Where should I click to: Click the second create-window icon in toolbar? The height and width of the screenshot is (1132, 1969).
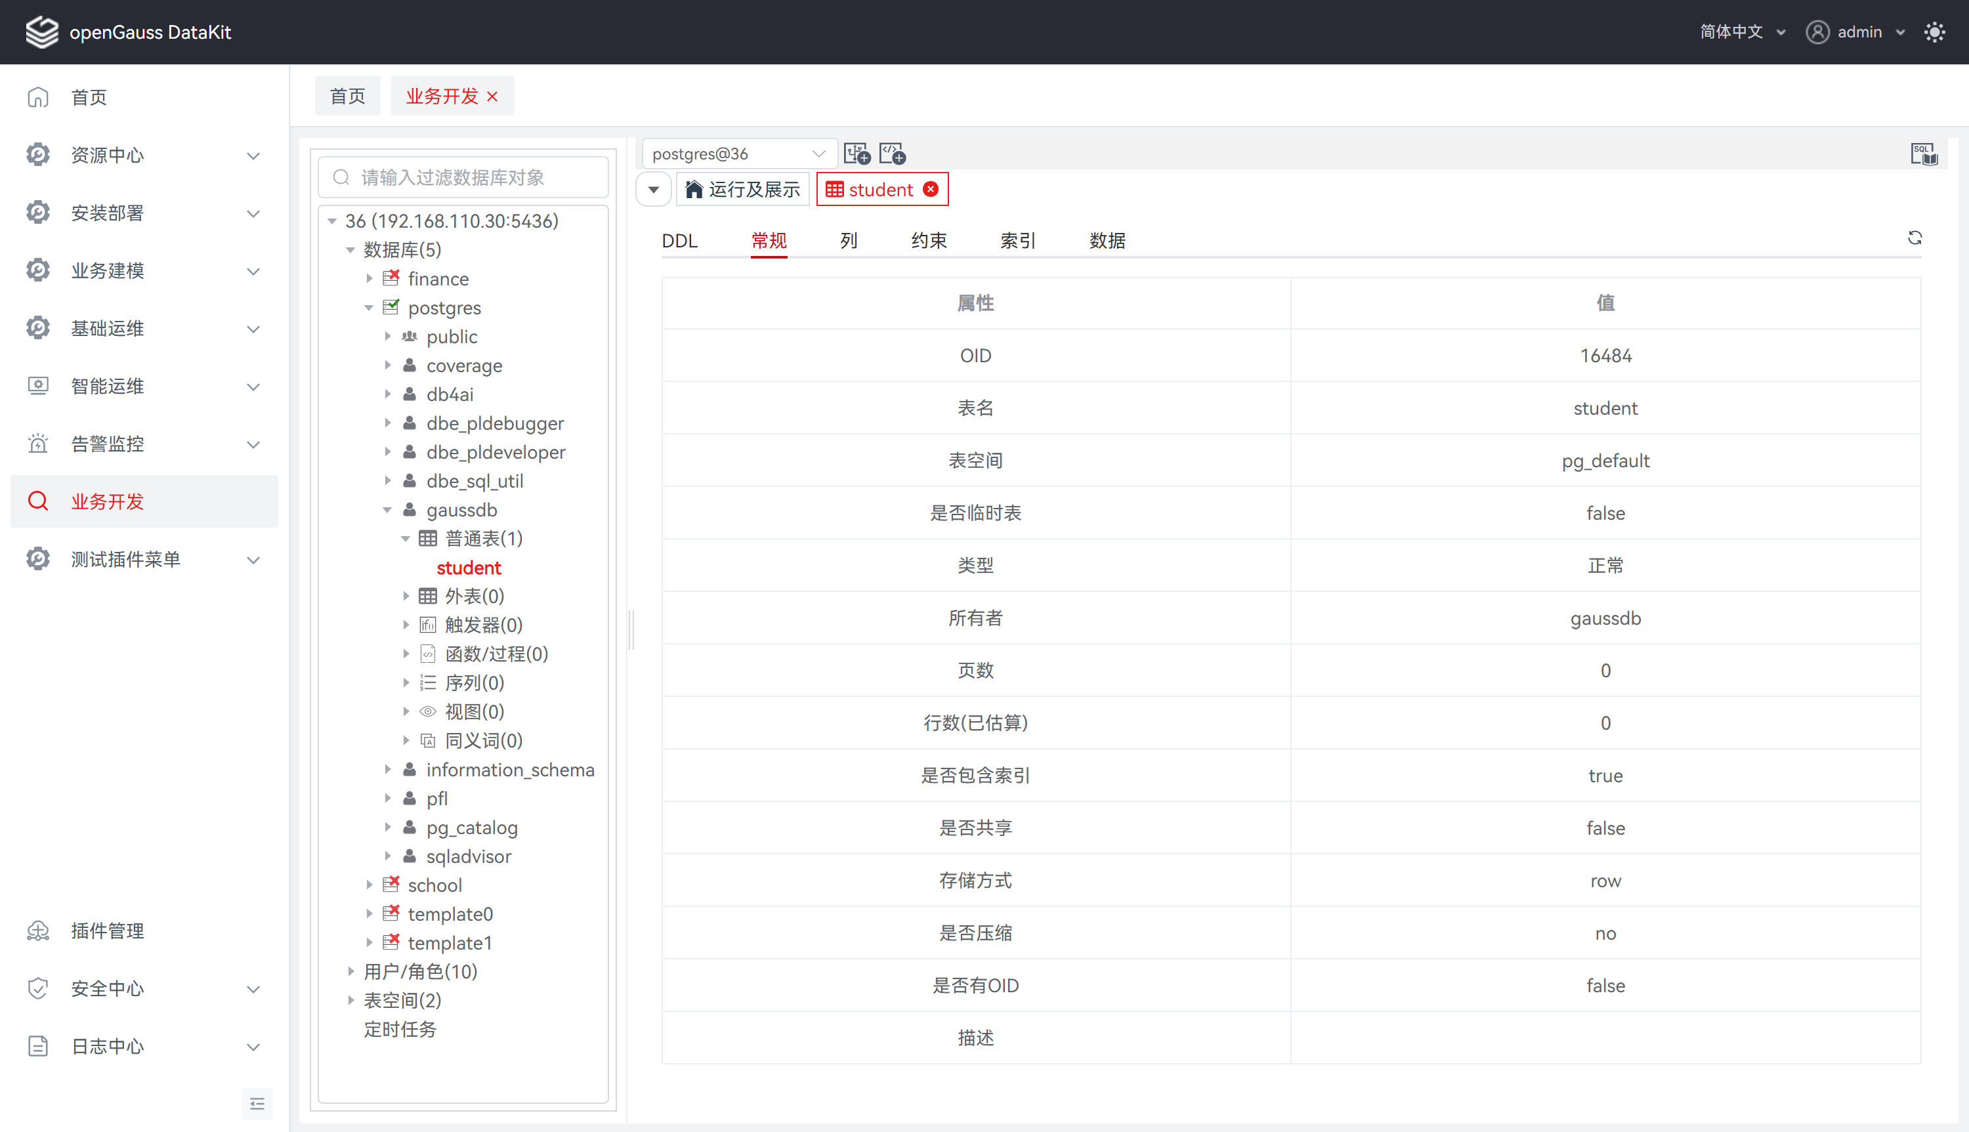(893, 154)
